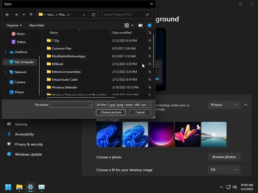Click the forward navigation arrow
The image size is (258, 193).
[16, 15]
